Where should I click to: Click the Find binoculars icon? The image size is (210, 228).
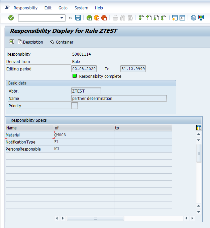point(123,18)
